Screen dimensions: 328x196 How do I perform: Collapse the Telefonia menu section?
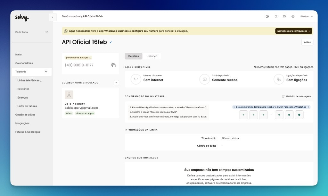coord(46,72)
